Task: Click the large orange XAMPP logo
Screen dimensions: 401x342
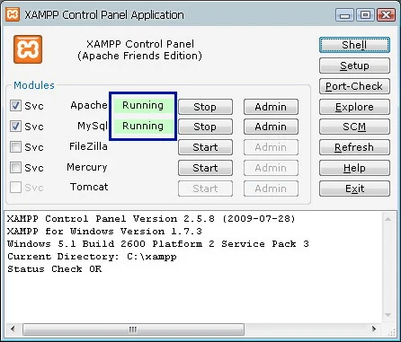Action: (28, 49)
